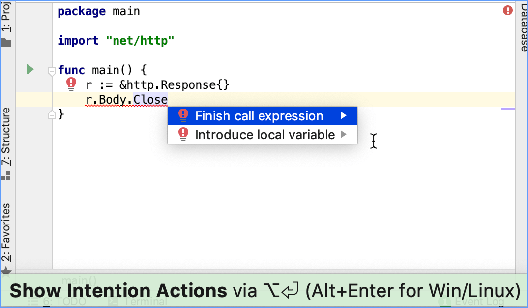Click the purple marker in the error stripe
The image size is (528, 308).
(508, 108)
